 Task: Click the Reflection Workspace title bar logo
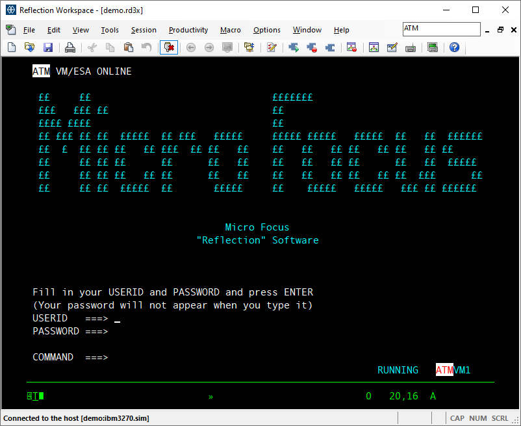tap(10, 10)
